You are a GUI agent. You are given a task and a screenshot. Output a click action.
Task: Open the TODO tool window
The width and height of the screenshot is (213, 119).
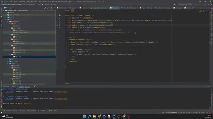click(x=23, y=110)
